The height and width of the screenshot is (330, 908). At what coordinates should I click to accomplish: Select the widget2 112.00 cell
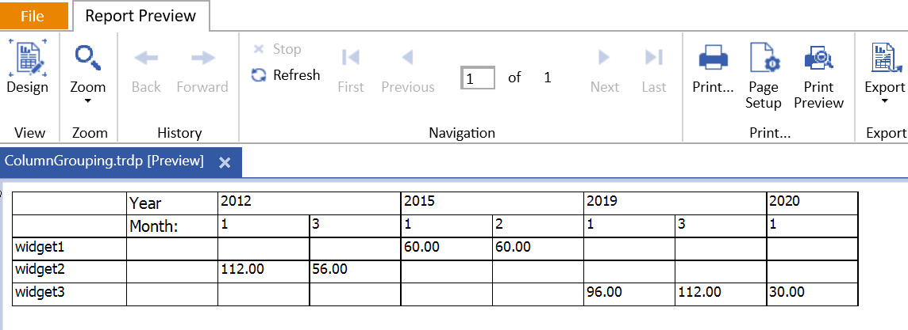263,269
